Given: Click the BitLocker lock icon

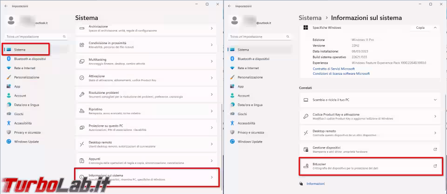Looking at the screenshot, I should click(x=306, y=166).
